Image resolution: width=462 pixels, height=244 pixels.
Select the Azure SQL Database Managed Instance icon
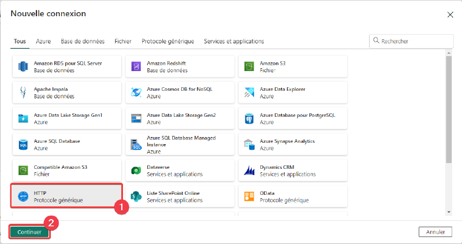point(136,145)
